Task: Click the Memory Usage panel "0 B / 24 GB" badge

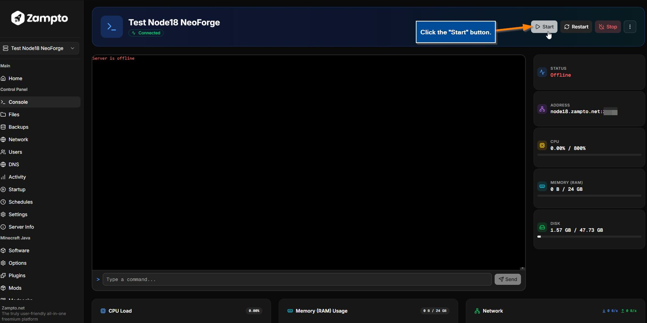Action: click(x=435, y=311)
